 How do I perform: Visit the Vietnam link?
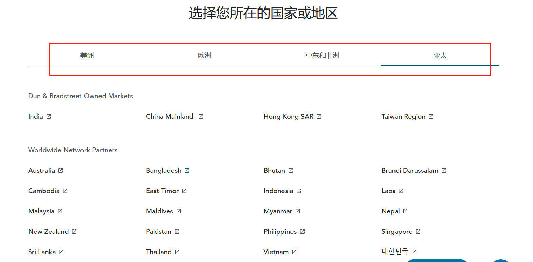[x=276, y=252]
